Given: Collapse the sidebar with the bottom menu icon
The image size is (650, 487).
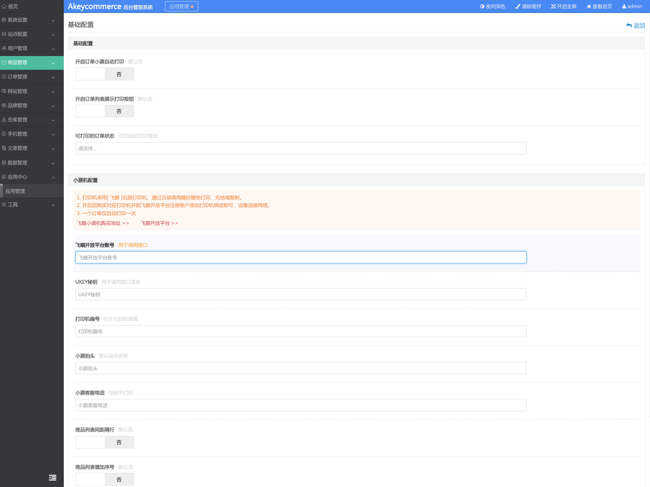Looking at the screenshot, I should (53, 478).
